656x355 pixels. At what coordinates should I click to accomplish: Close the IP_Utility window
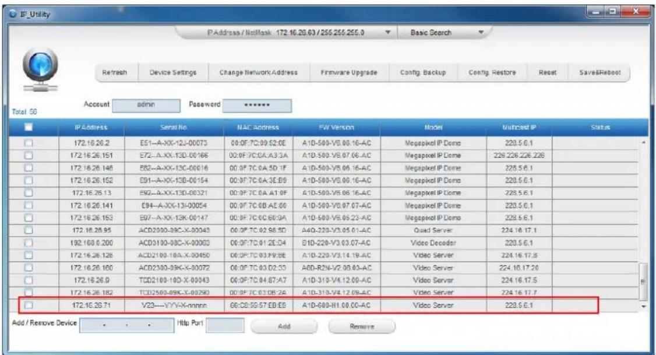[636, 13]
